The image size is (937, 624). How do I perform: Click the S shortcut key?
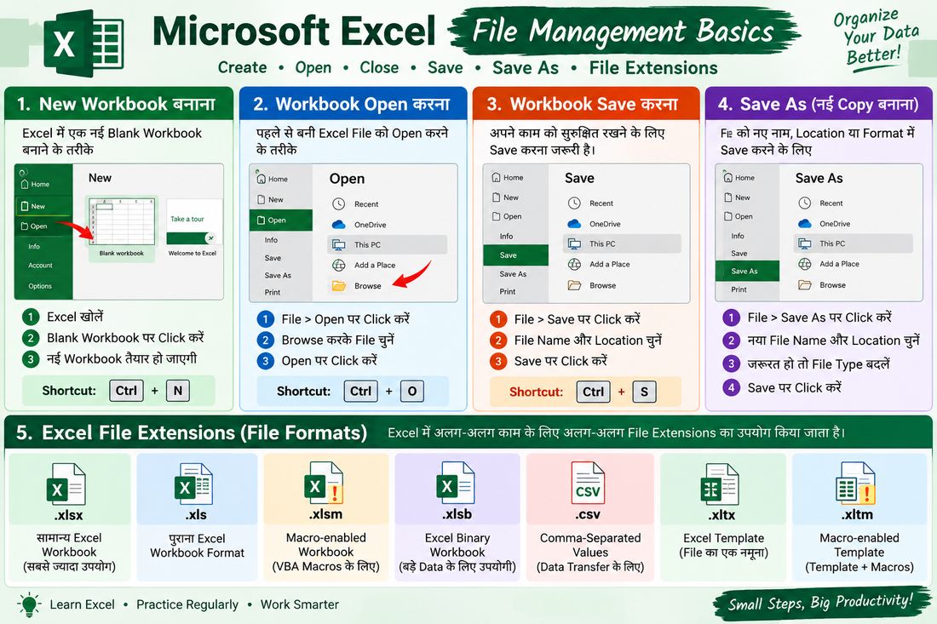(644, 392)
